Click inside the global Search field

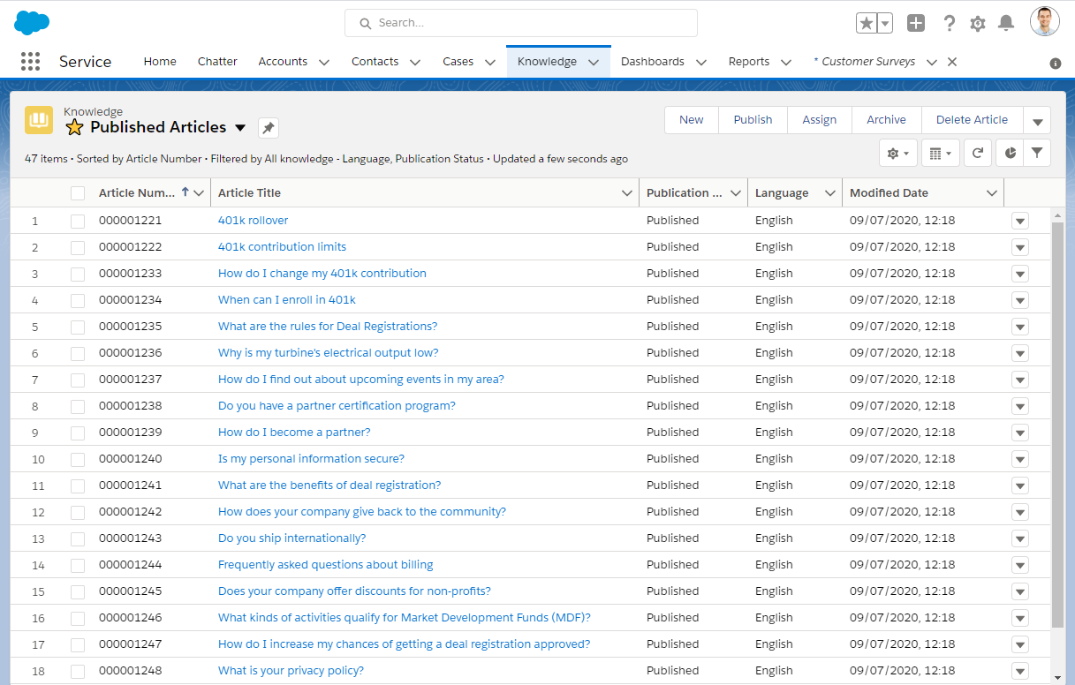pyautogui.click(x=520, y=22)
